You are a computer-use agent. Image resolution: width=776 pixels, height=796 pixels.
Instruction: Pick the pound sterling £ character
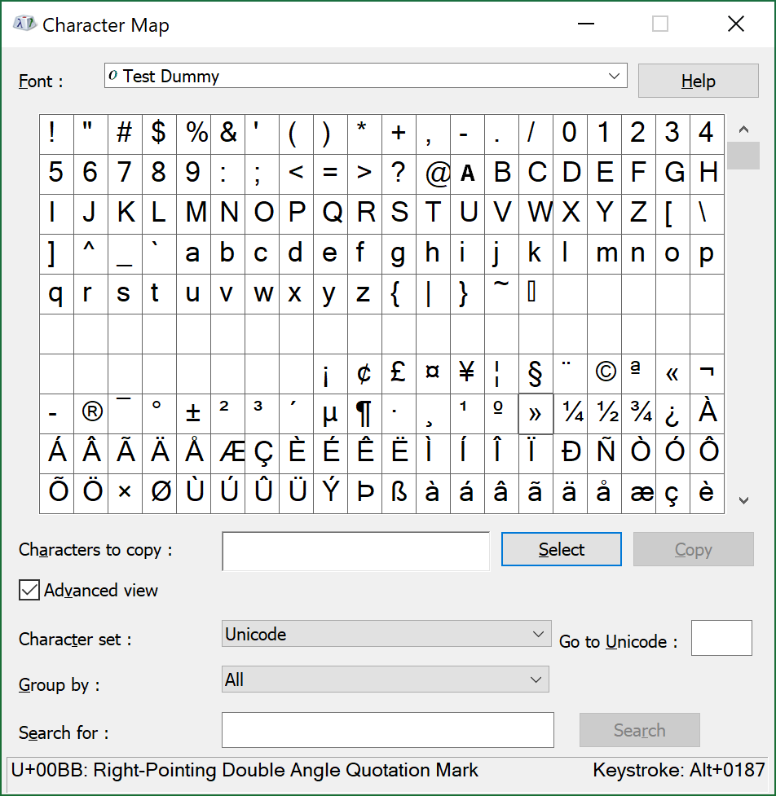399,374
